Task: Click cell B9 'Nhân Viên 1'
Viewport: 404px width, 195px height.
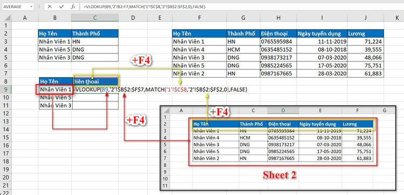Action: click(55, 89)
